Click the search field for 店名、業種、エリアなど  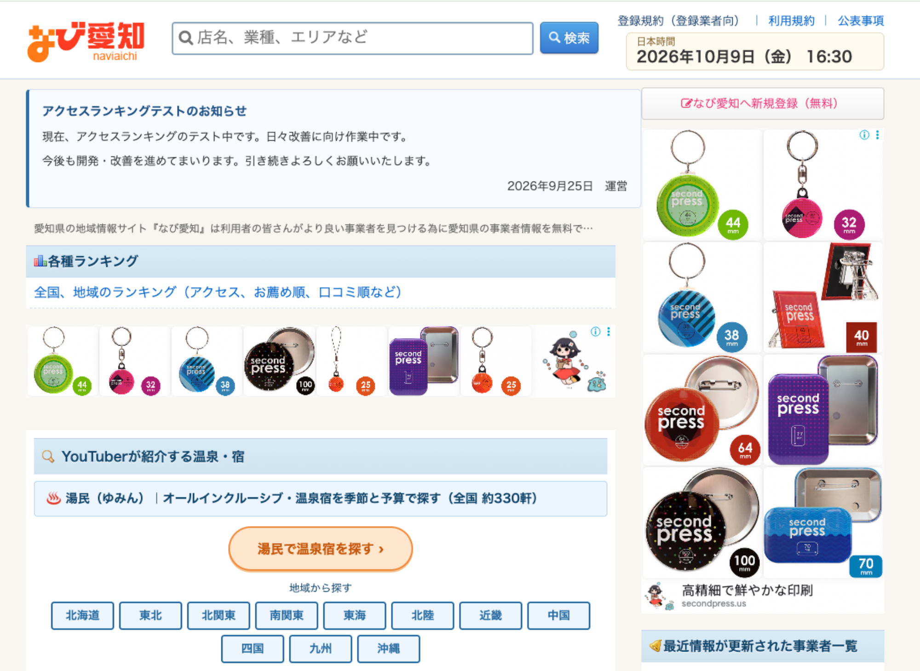point(352,38)
